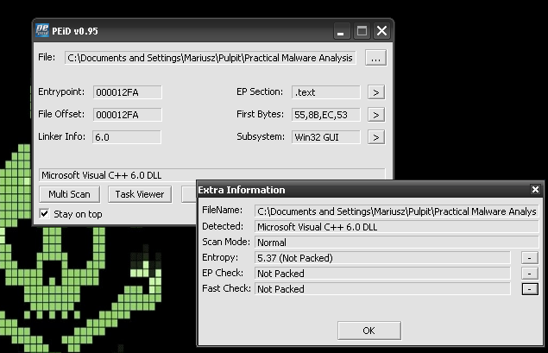Click the Linker Info 6.0 field
The width and height of the screenshot is (548, 353).
127,137
